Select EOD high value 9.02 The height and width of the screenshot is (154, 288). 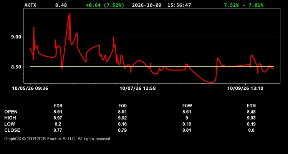coord(122,118)
